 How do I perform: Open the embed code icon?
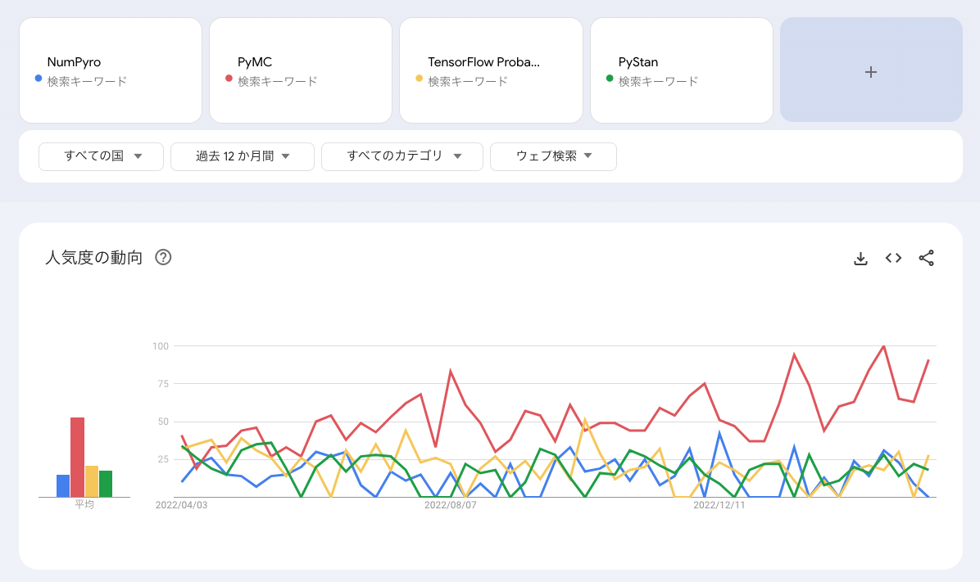[x=893, y=258]
